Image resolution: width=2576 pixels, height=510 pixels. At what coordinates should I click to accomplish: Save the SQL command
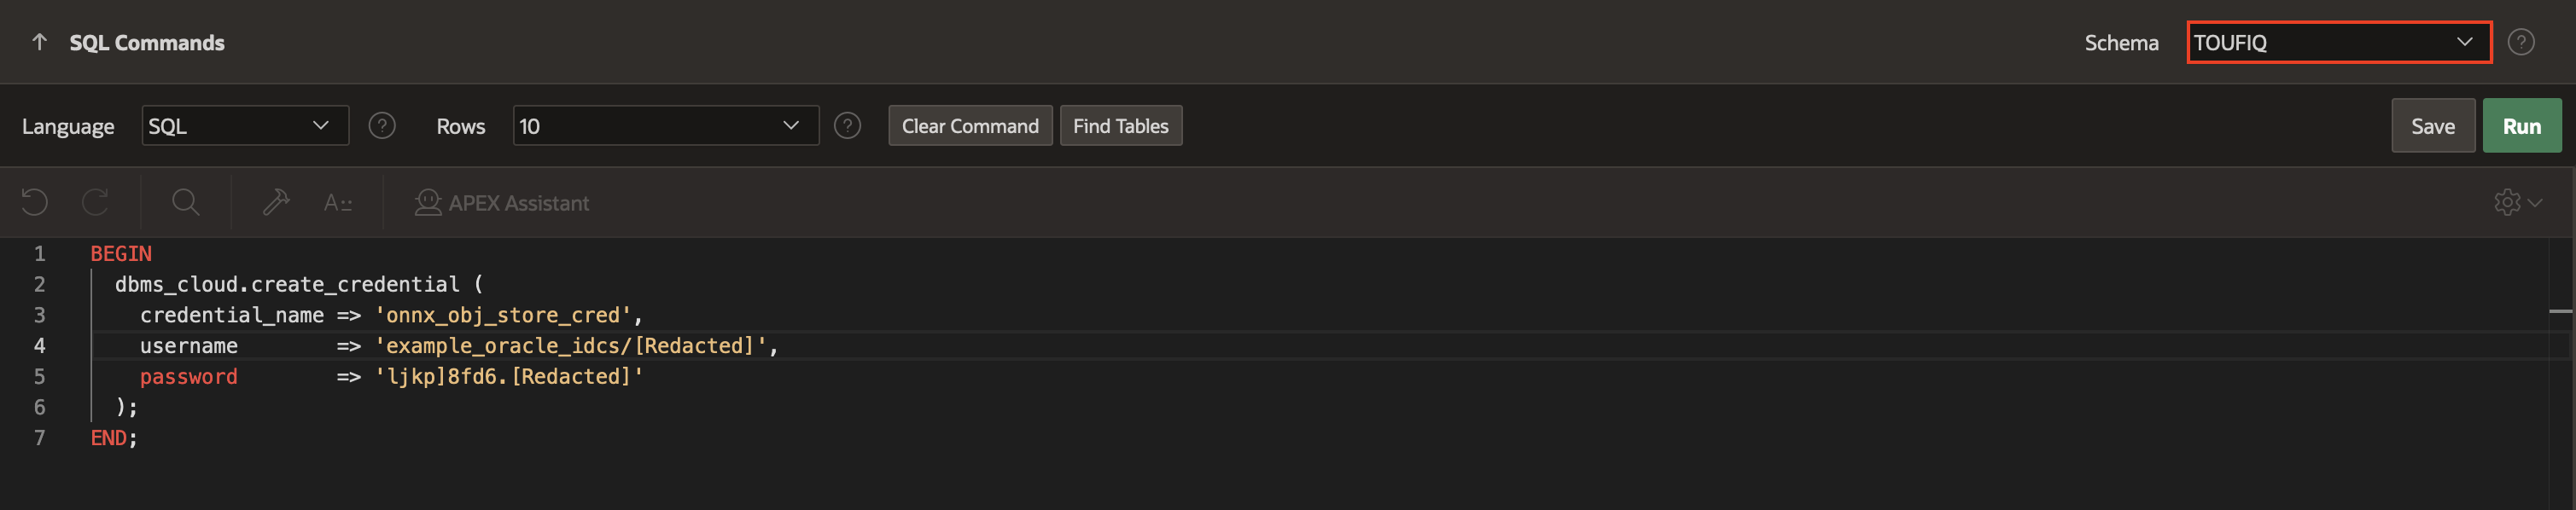click(2432, 126)
